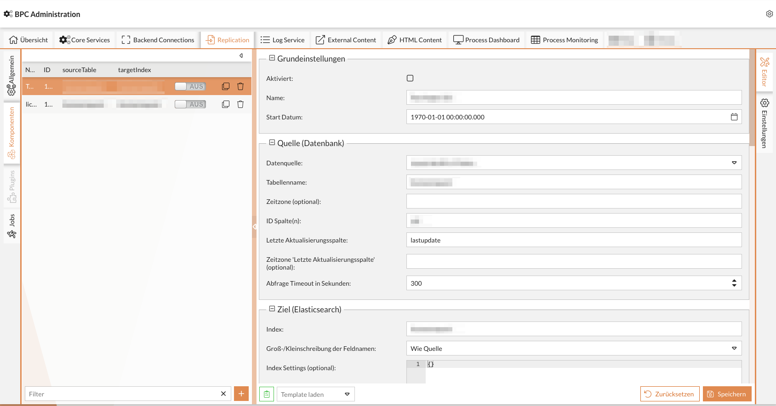Open the HTML Content tab

(x=415, y=40)
